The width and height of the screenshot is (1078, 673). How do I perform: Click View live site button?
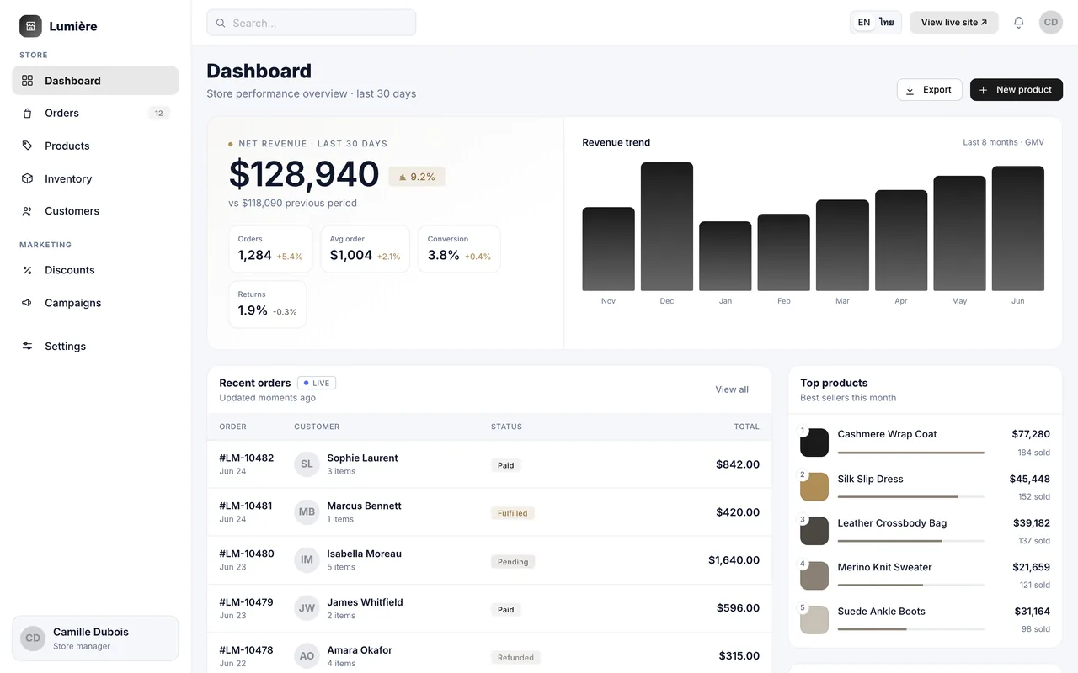[x=954, y=23]
